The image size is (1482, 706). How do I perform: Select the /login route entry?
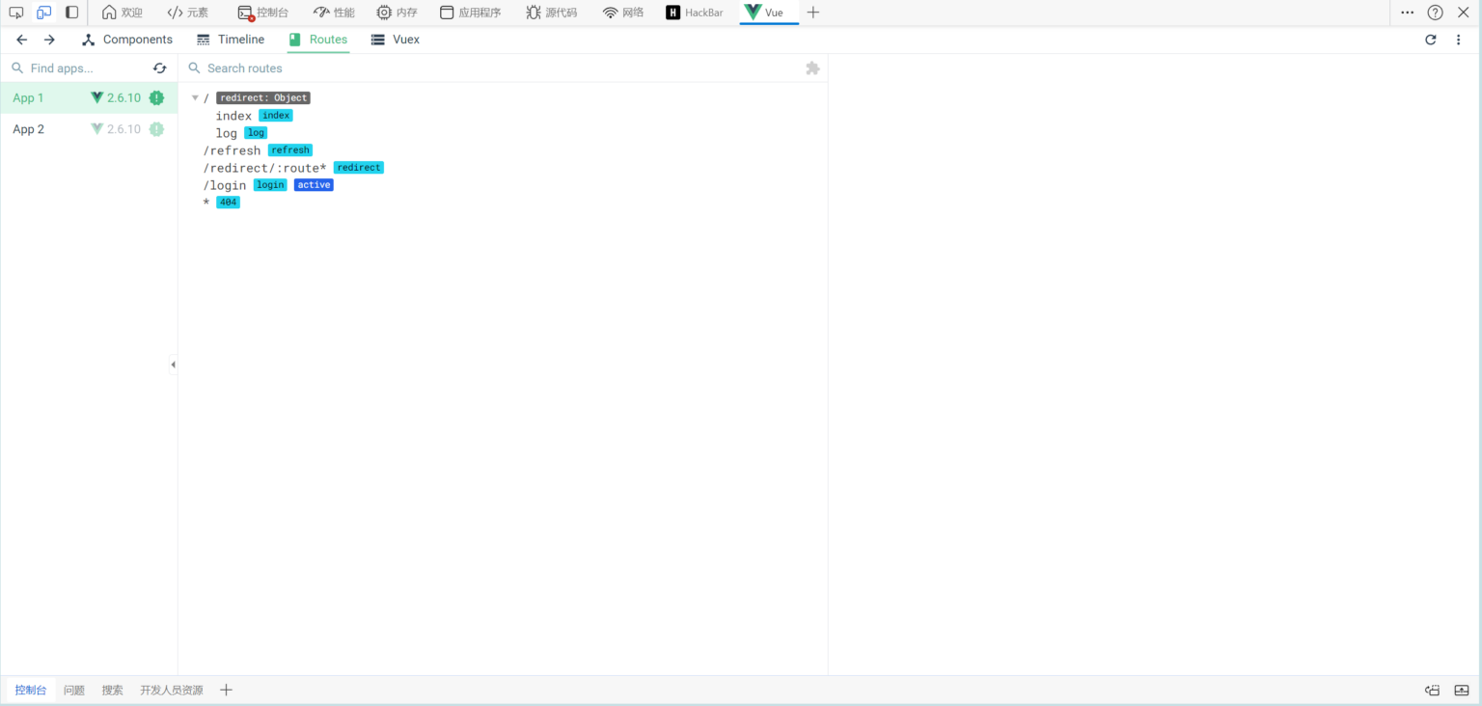[225, 185]
